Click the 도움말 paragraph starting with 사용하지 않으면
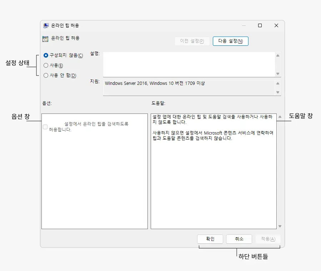 coord(213,135)
